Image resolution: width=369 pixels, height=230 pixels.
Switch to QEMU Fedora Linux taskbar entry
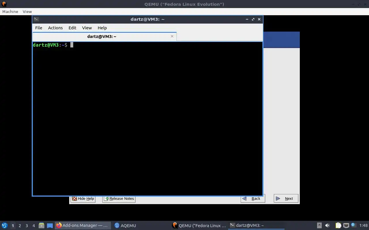tap(199, 225)
